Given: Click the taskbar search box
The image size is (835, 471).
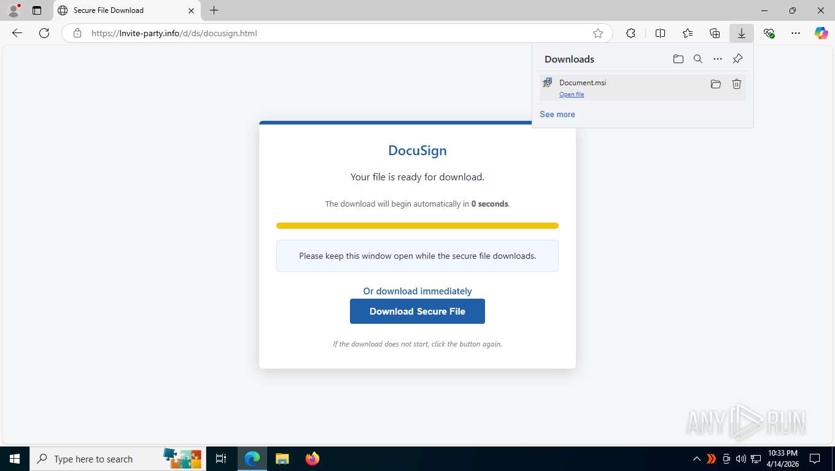Looking at the screenshot, I should click(x=118, y=459).
